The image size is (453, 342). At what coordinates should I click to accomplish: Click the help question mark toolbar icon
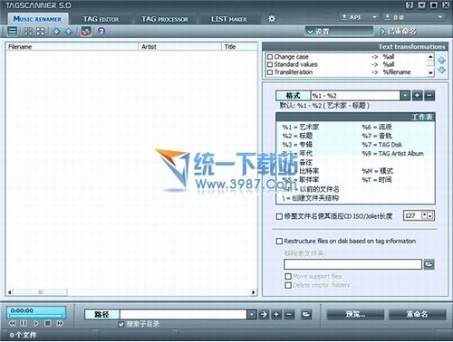coord(101,32)
